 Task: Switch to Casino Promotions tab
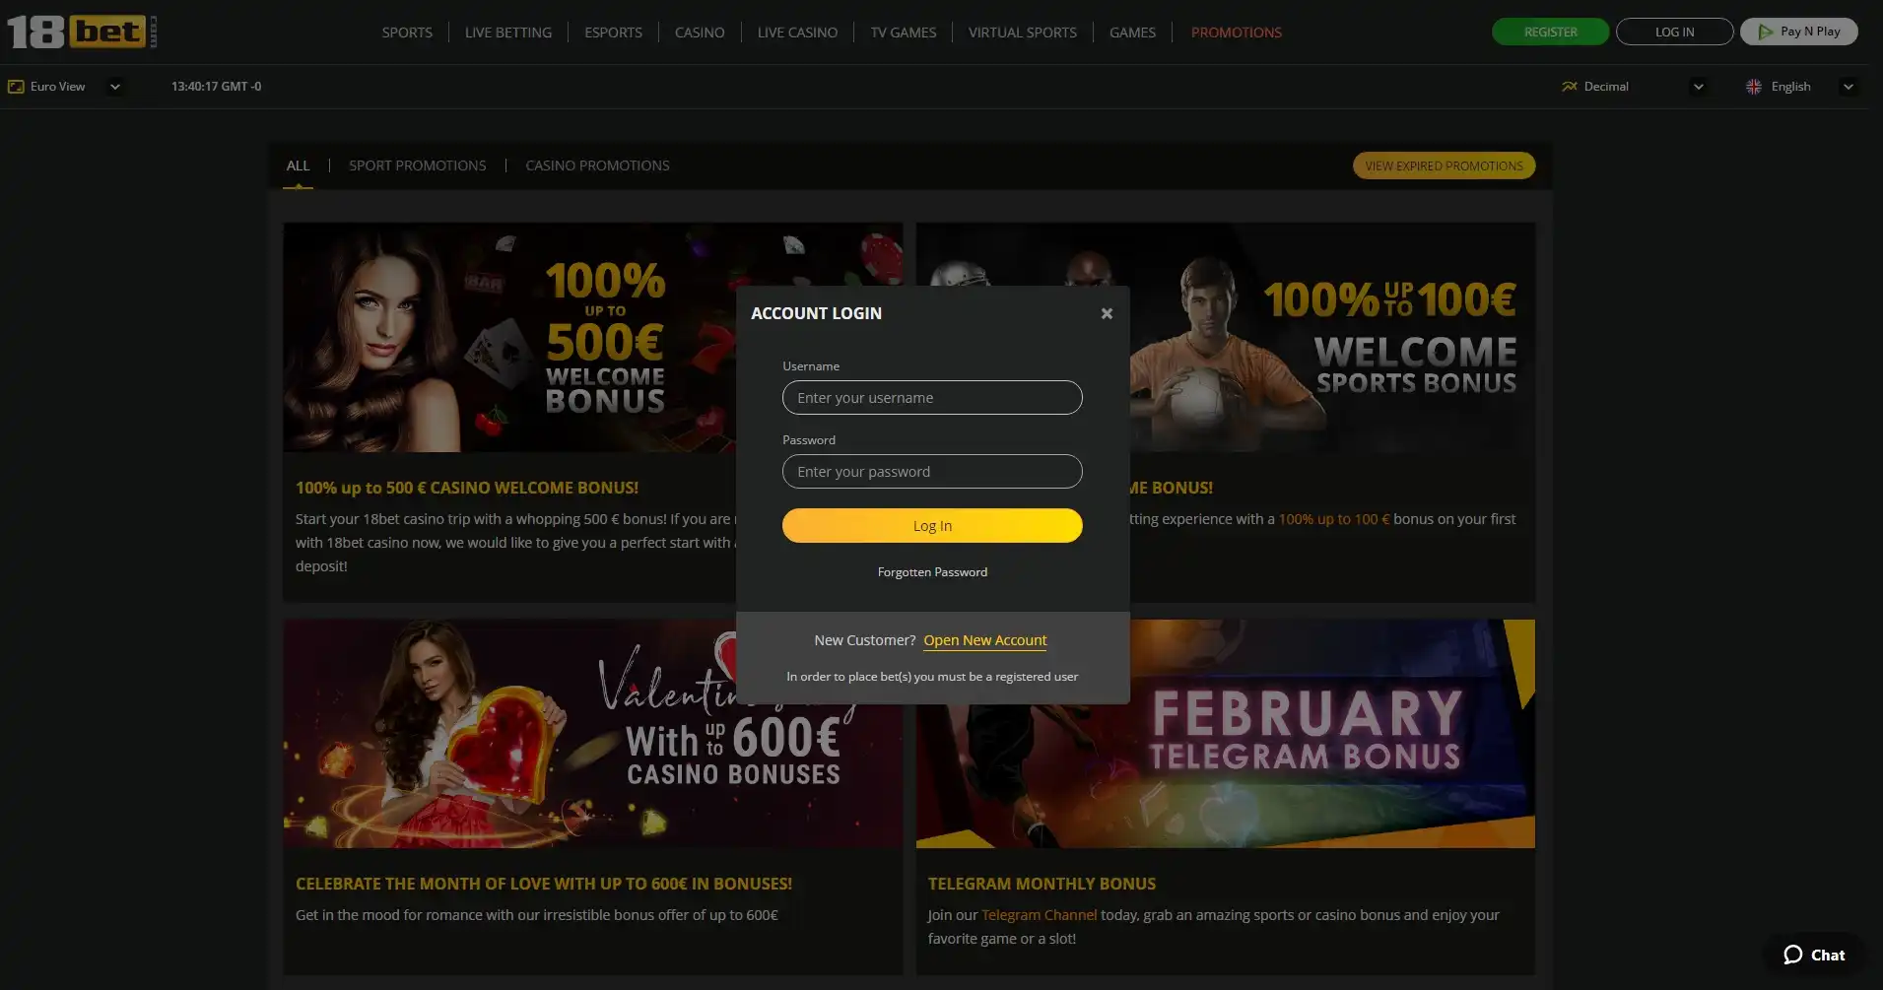tap(597, 165)
